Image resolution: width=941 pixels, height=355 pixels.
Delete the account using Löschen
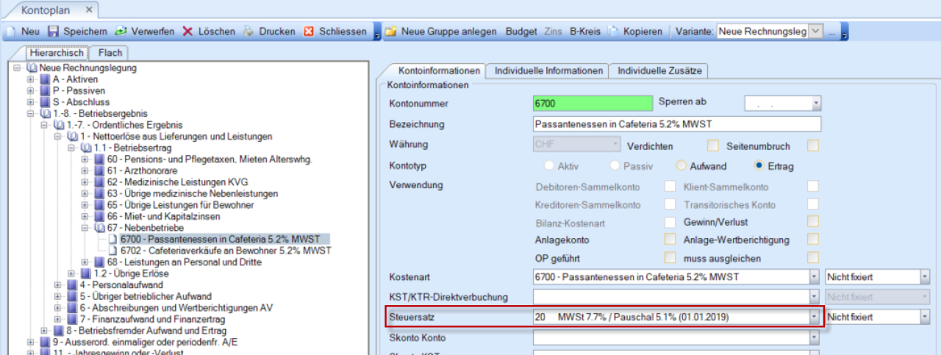[209, 32]
